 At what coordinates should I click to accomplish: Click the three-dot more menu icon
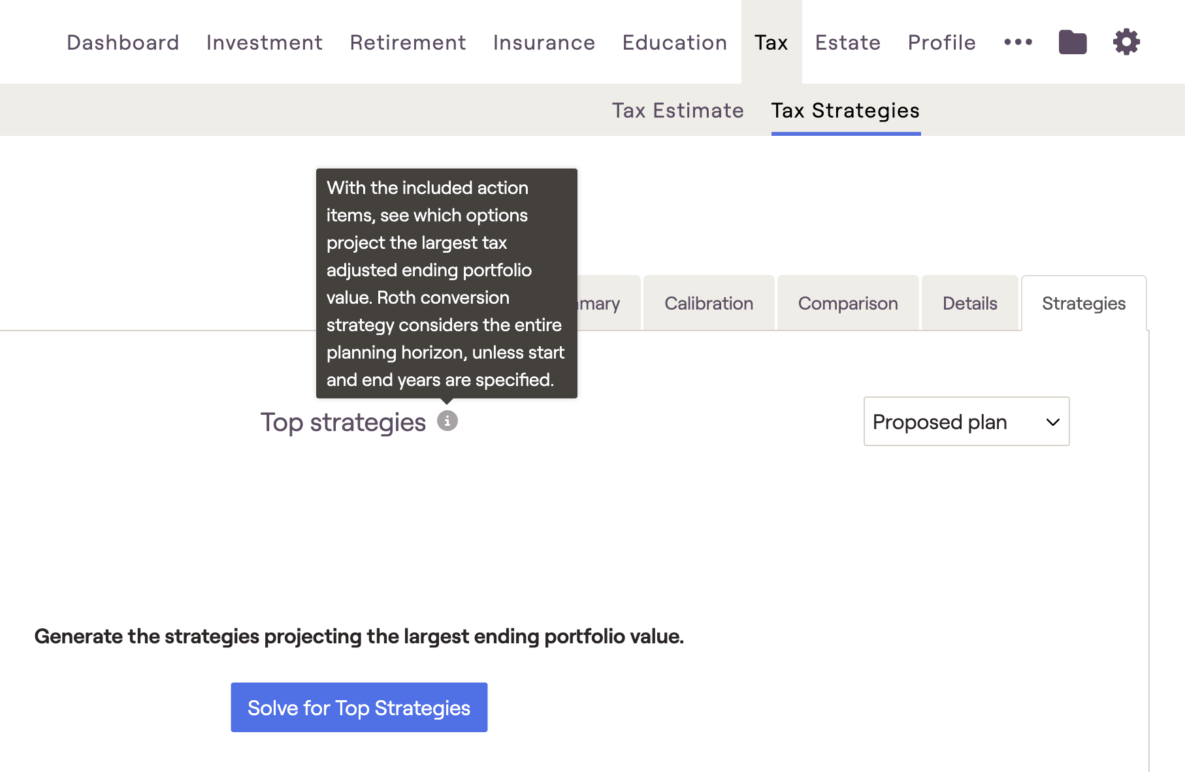pyautogui.click(x=1018, y=42)
